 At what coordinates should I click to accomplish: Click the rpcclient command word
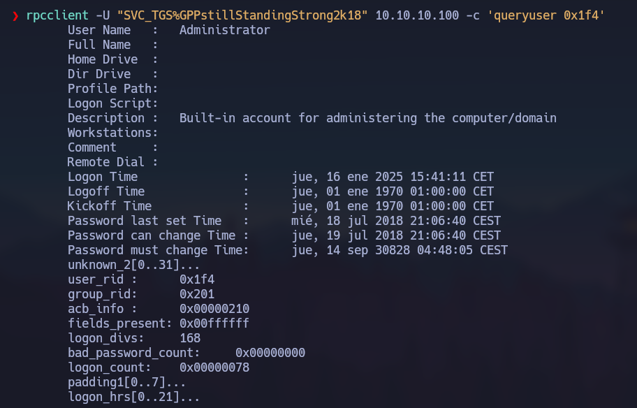tap(57, 15)
